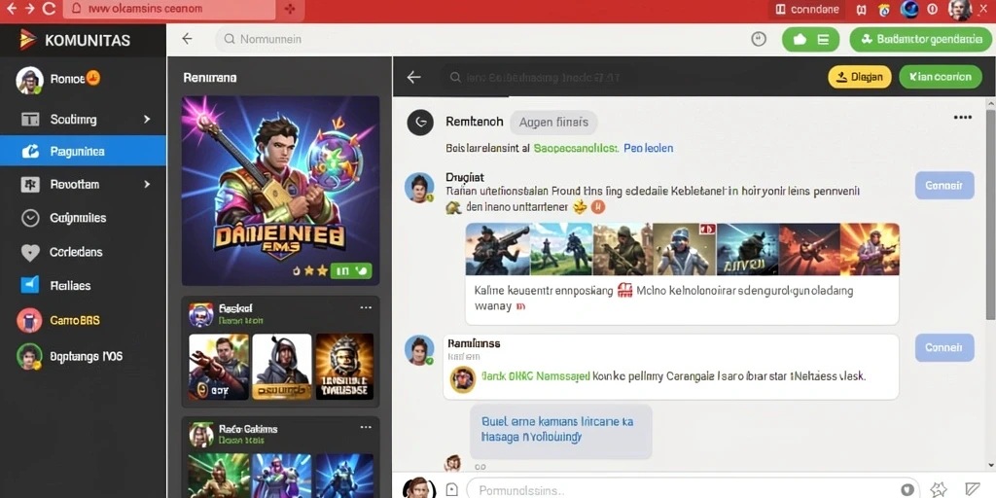996x498 pixels.
Task: Expand the Revottam sidebar chevron
Action: [x=147, y=184]
